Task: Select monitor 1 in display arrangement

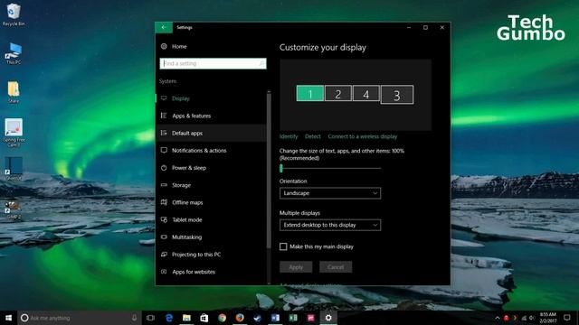Action: [x=310, y=94]
